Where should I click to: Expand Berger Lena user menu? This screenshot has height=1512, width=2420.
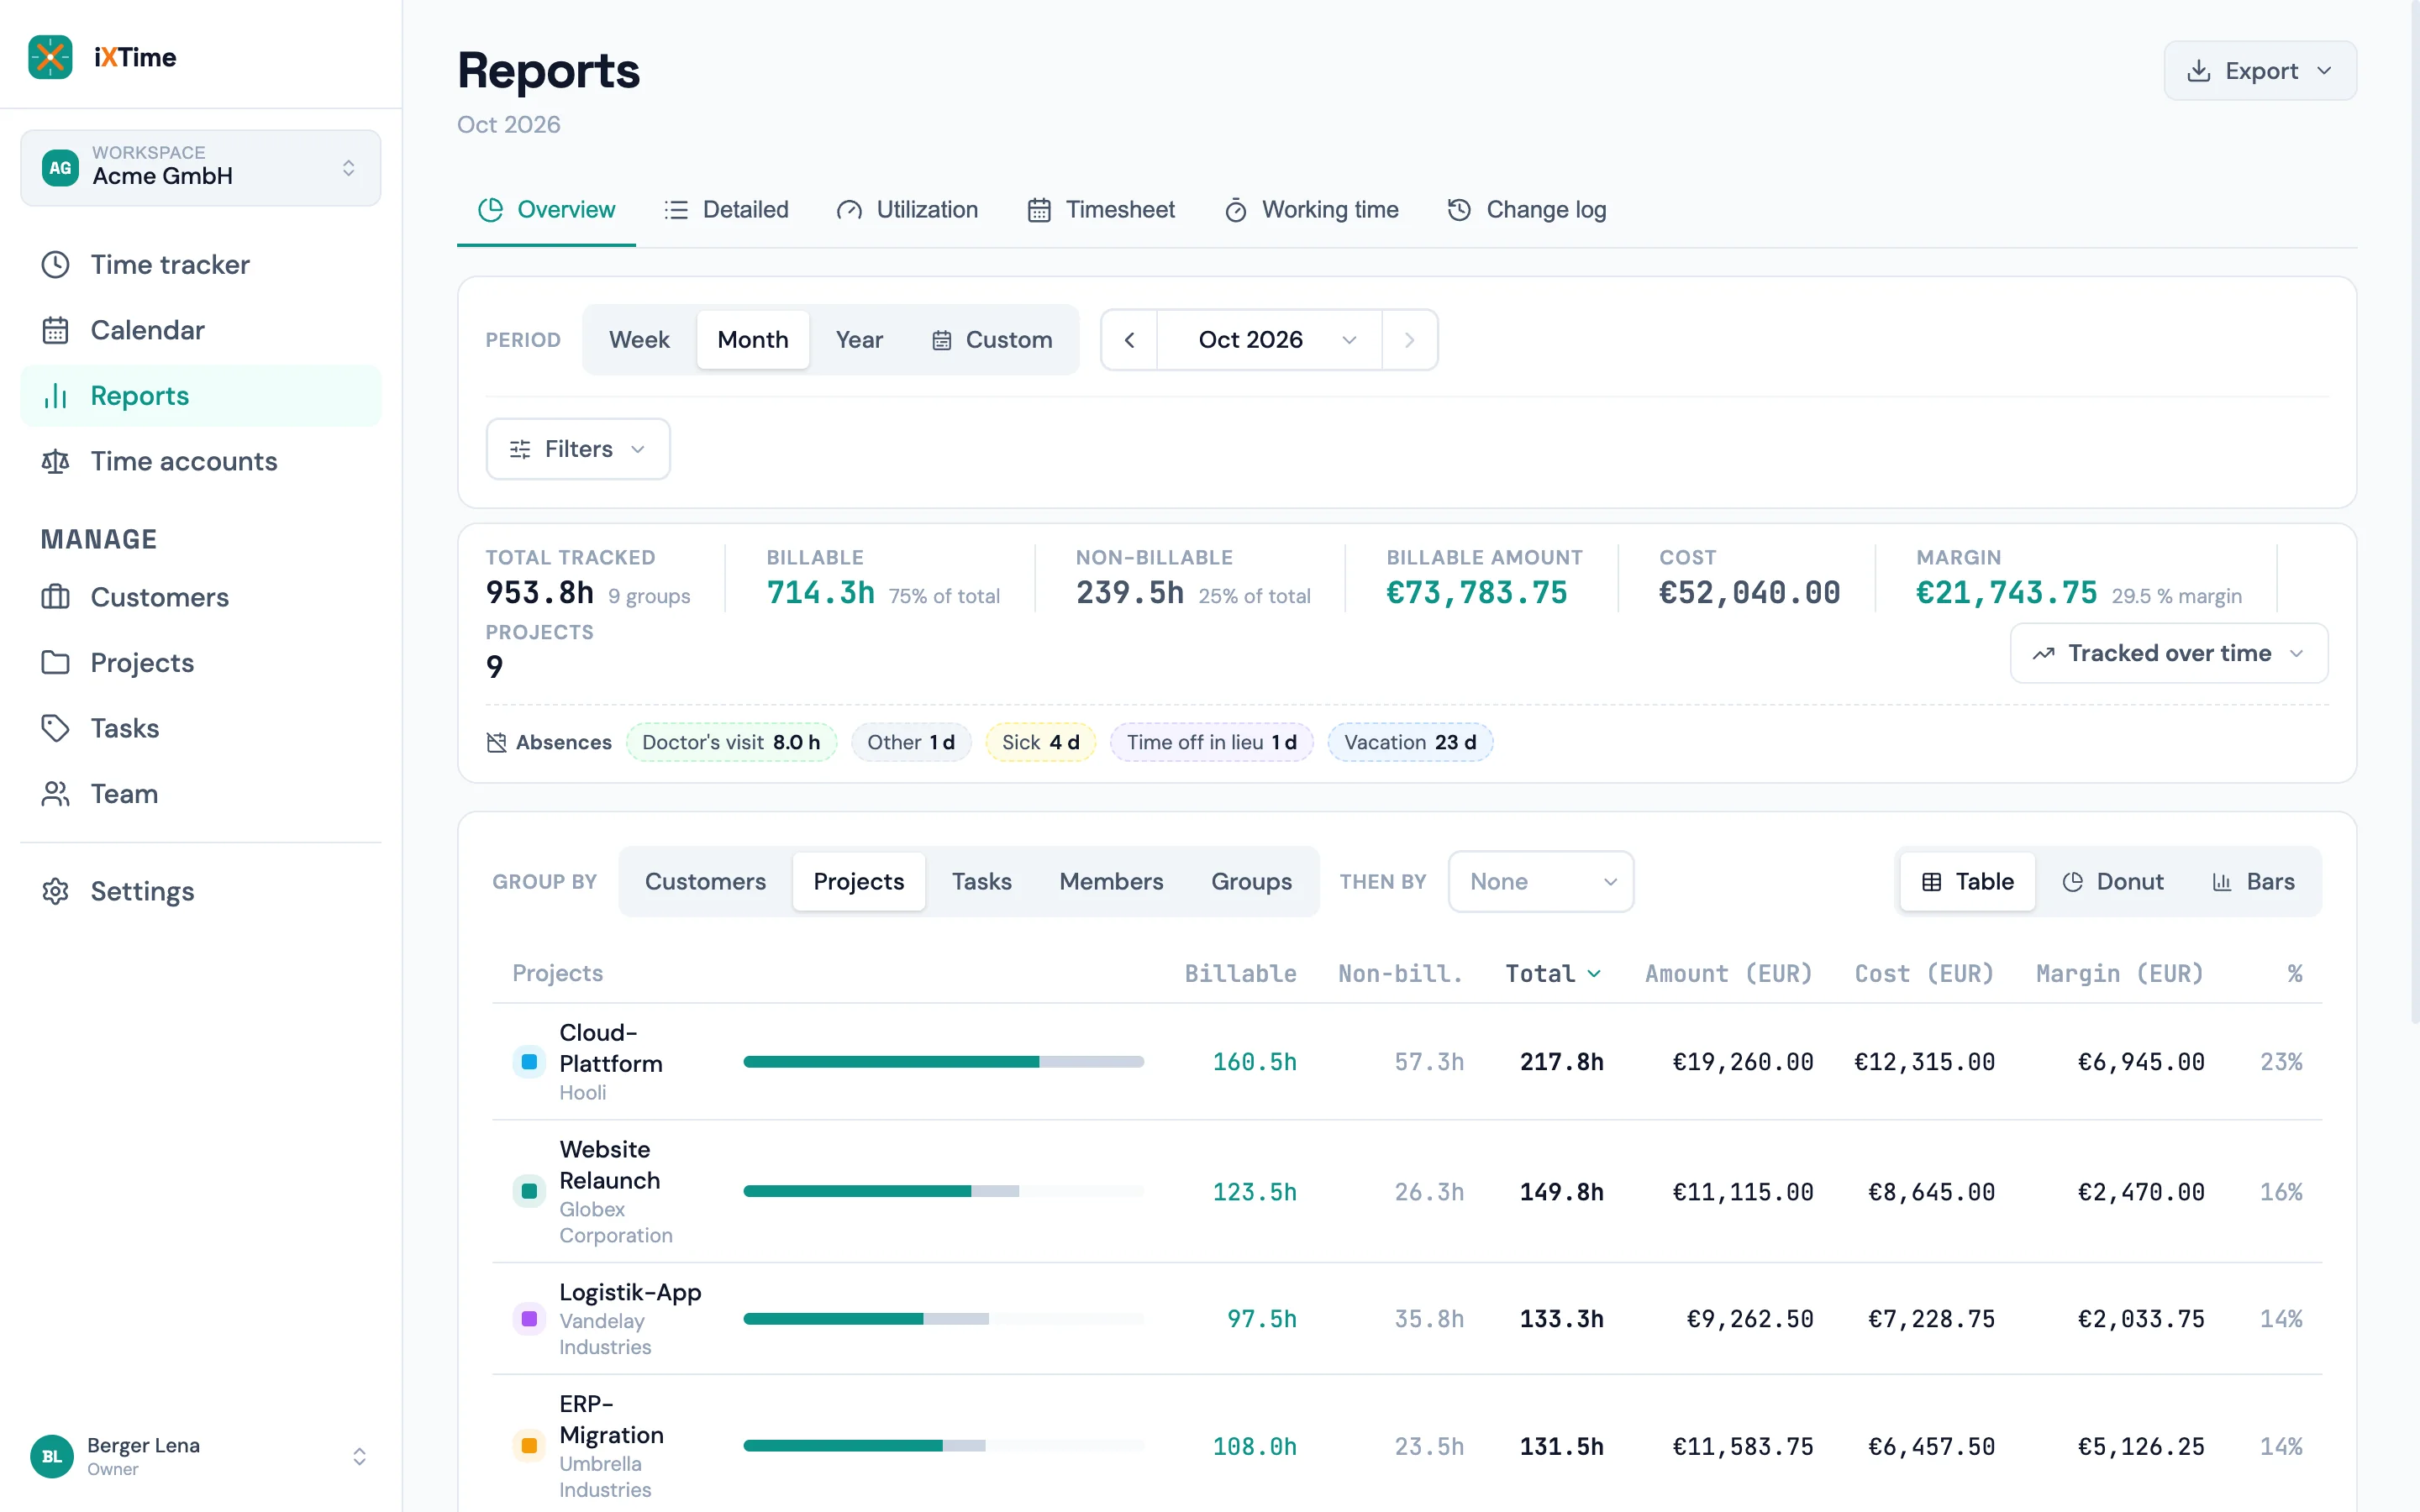[x=200, y=1456]
